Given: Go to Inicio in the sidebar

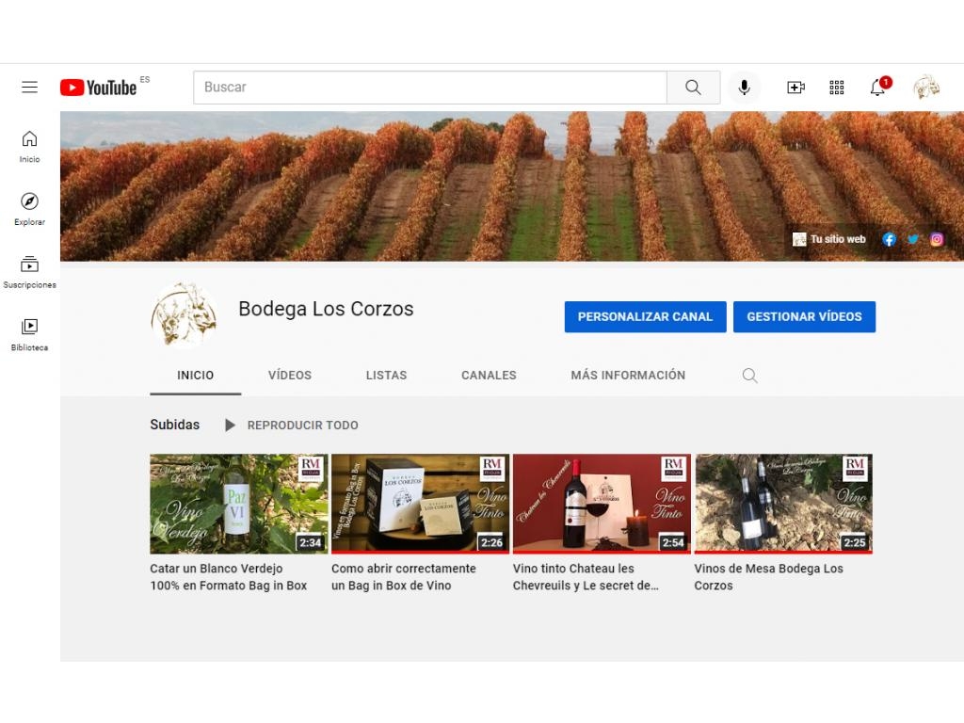Looking at the screenshot, I should tap(29, 147).
